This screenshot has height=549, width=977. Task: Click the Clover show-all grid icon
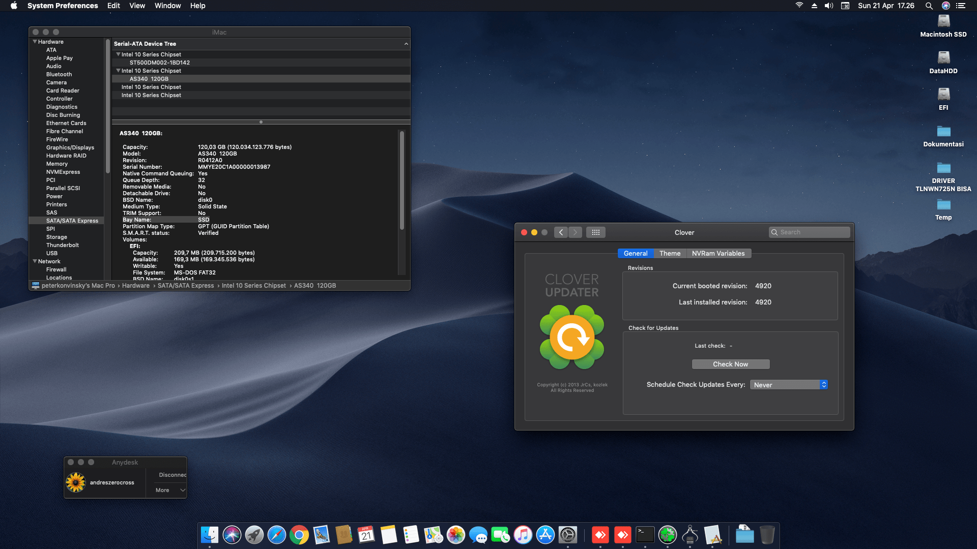pyautogui.click(x=595, y=232)
